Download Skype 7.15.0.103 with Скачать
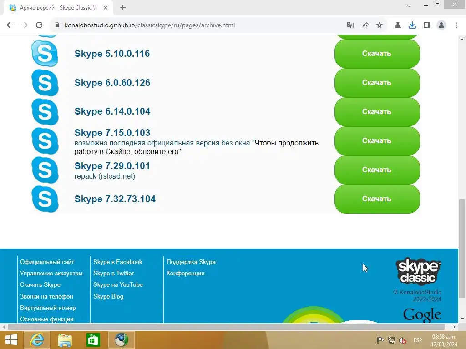Viewport: 466px width, 349px height. click(x=377, y=141)
